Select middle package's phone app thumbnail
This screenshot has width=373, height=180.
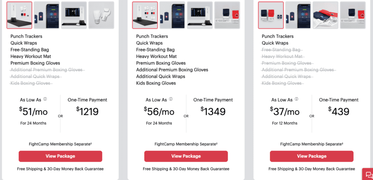(172, 15)
